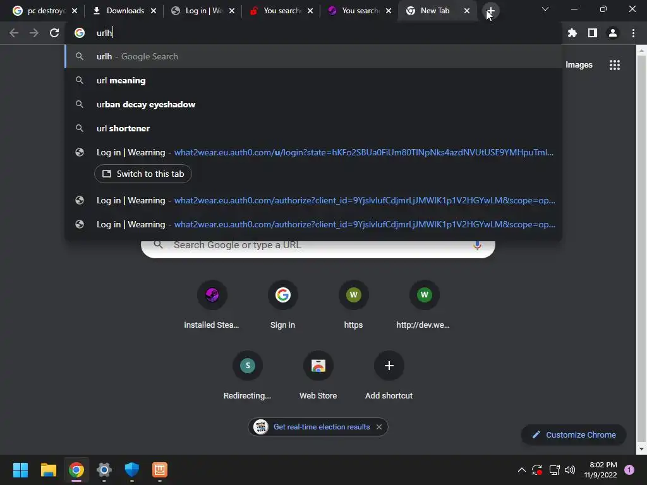Open the orange app in taskbar

coord(160,470)
